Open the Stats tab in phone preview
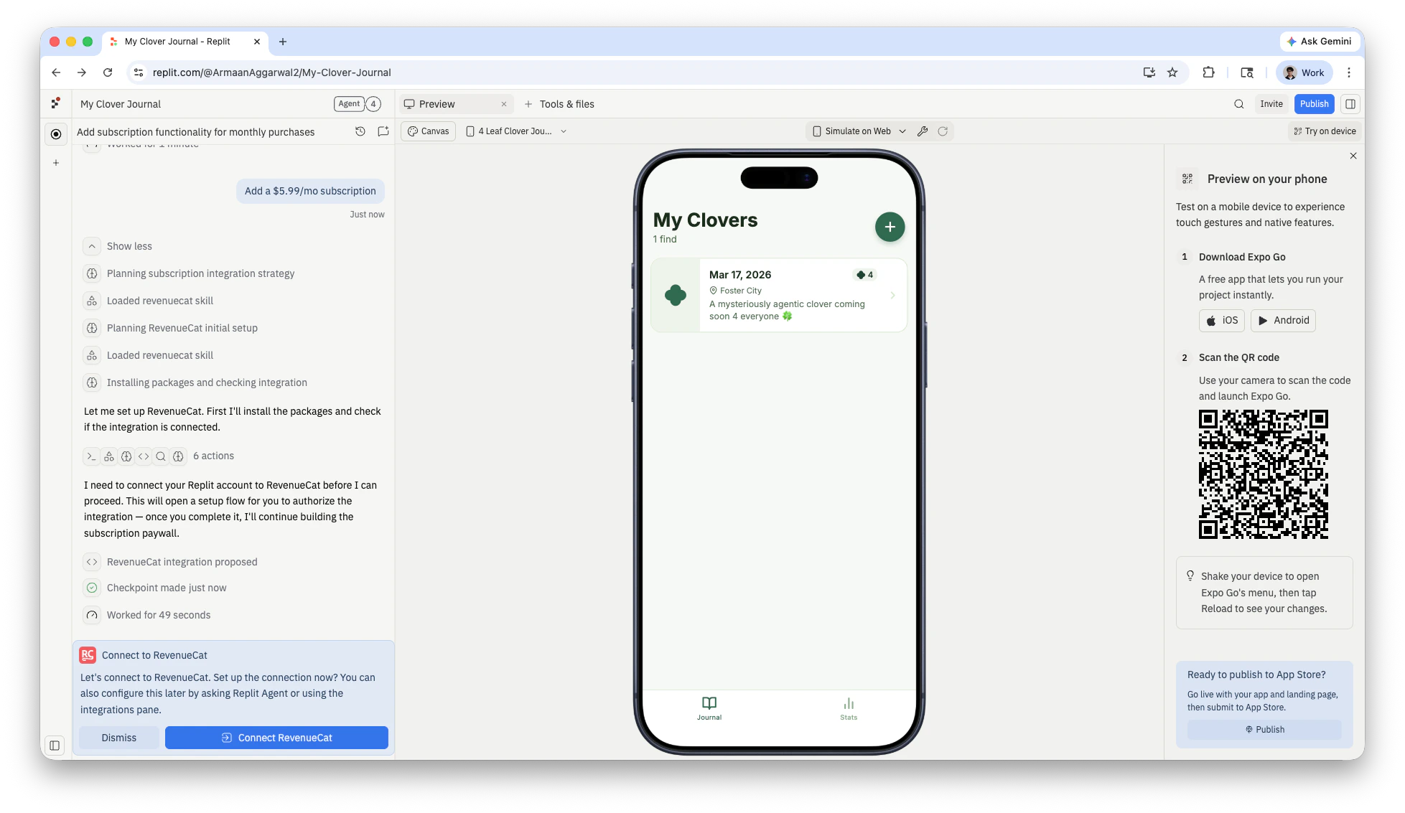1405x813 pixels. (x=849, y=708)
